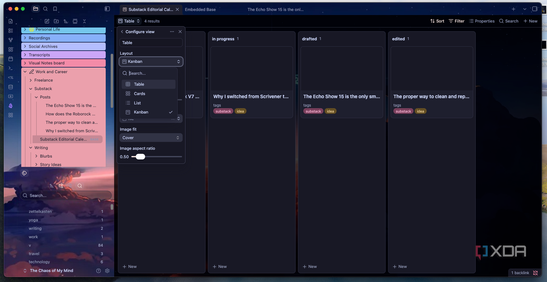The height and width of the screenshot is (282, 547).
Task: Click the import download ribbon icon
Action: coord(11,96)
